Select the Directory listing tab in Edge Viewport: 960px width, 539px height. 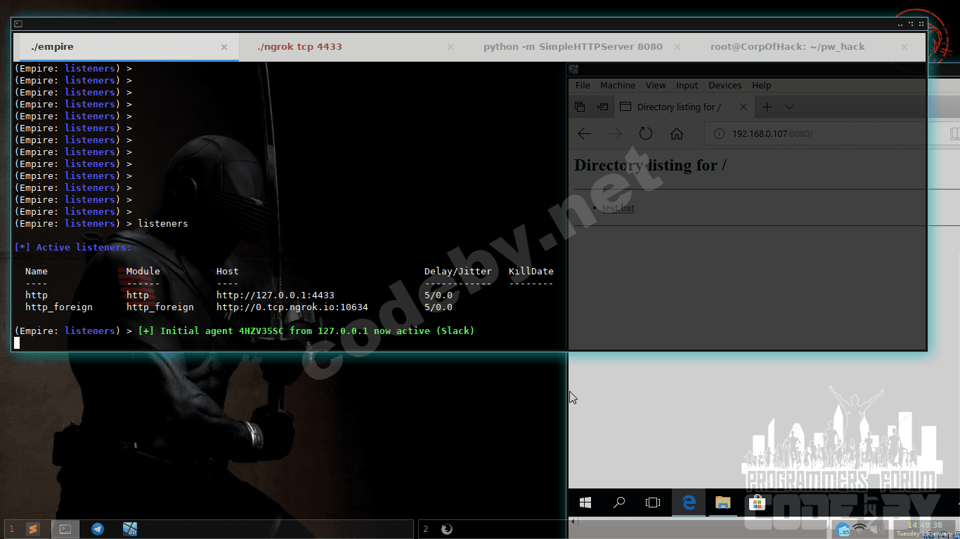683,107
